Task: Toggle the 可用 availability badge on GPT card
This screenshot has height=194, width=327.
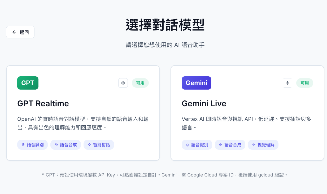Action: pyautogui.click(x=140, y=83)
